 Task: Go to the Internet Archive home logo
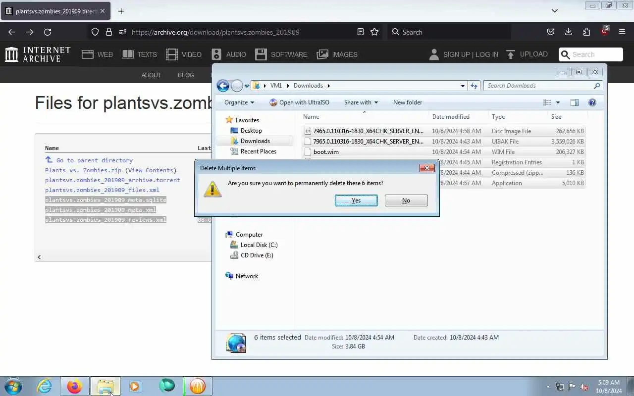[38, 54]
